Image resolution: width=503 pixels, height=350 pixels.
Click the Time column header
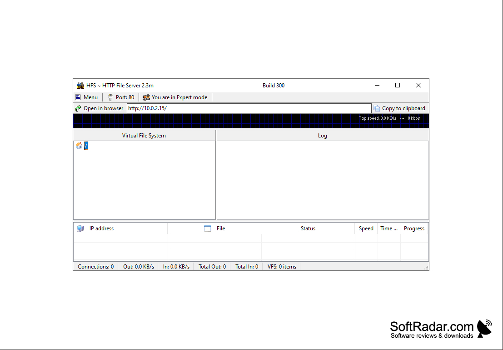(389, 228)
